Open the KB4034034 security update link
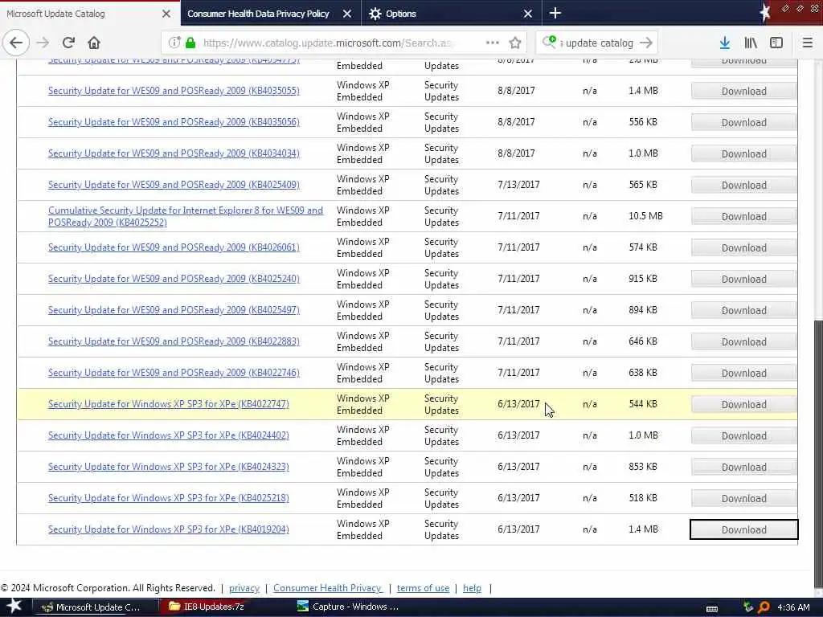Image resolution: width=823 pixels, height=617 pixels. click(174, 153)
